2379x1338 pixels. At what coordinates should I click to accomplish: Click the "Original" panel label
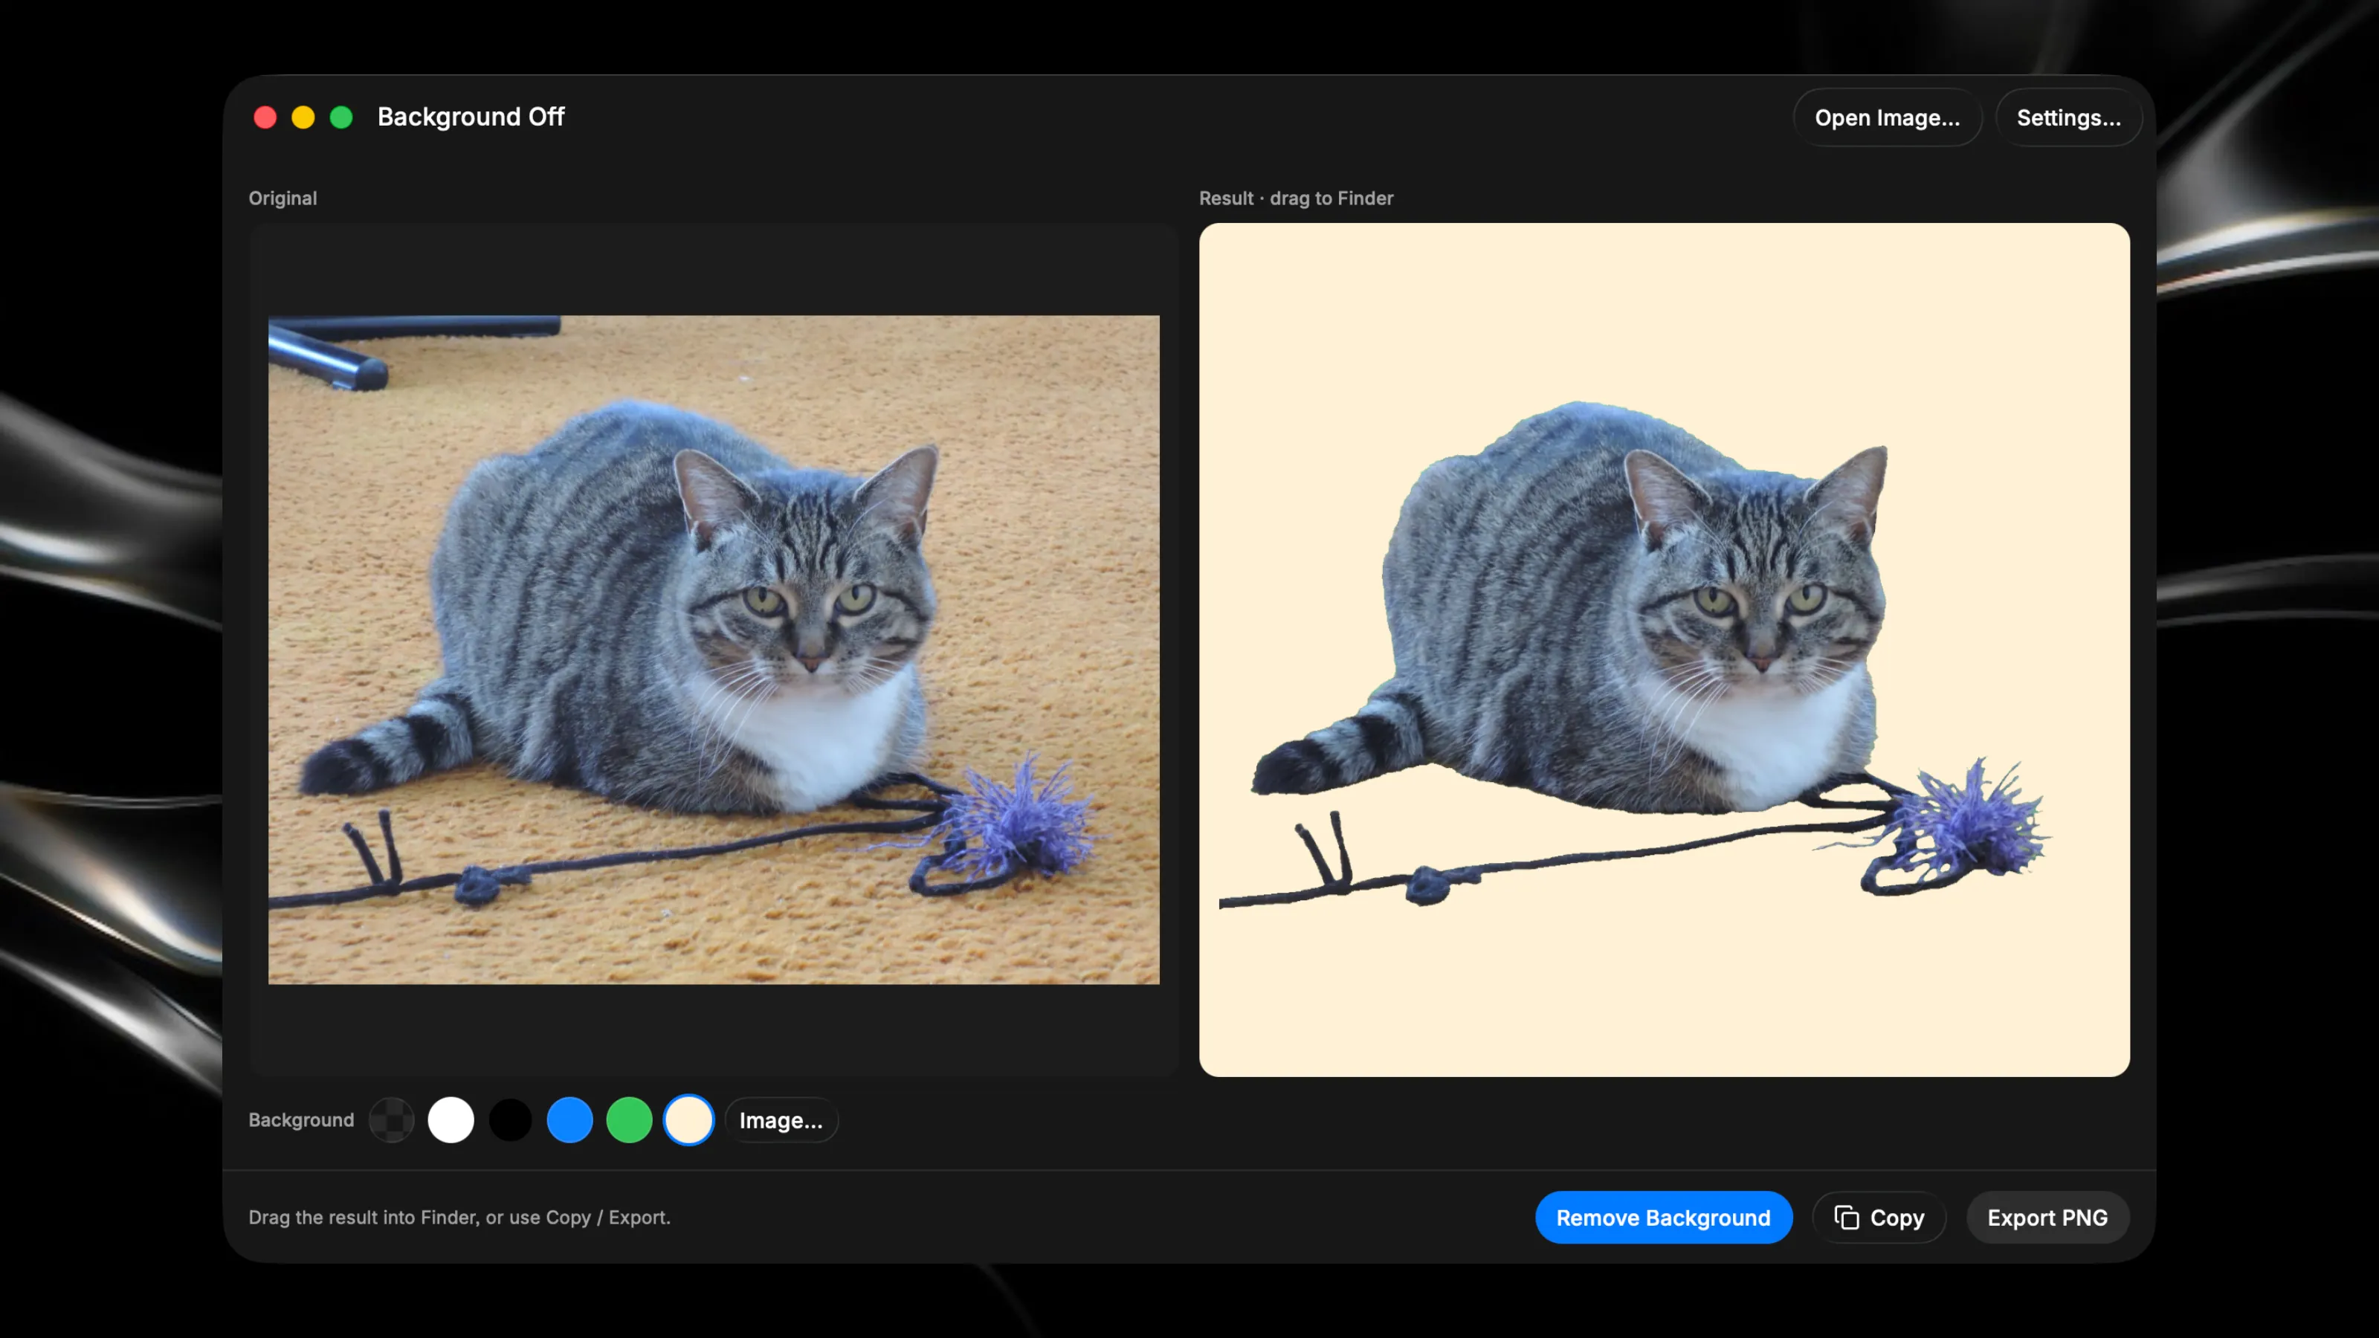click(x=283, y=198)
